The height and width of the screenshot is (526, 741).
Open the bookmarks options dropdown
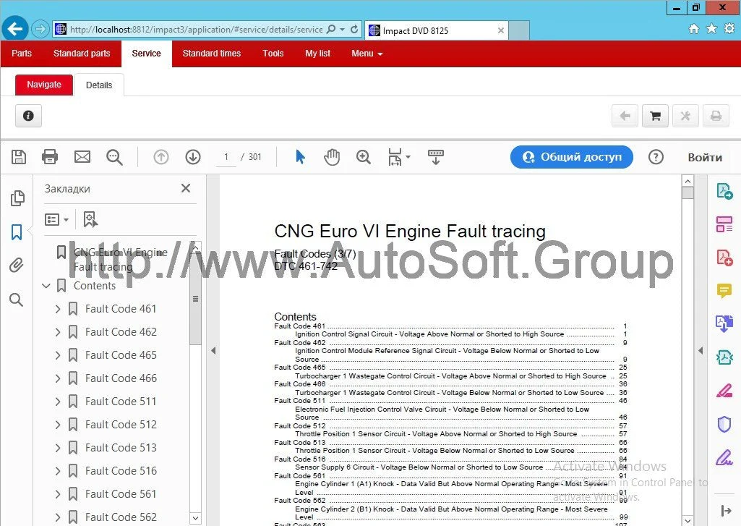click(x=57, y=219)
